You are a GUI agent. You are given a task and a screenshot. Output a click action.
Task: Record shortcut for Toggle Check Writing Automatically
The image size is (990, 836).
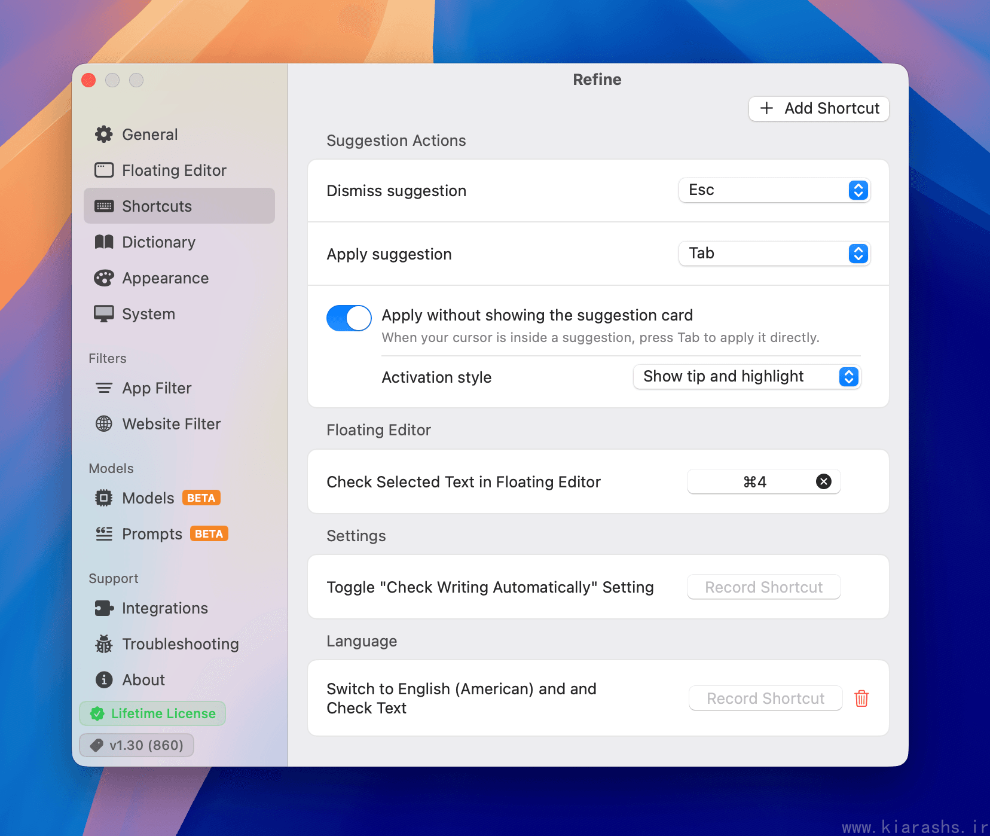tap(764, 587)
